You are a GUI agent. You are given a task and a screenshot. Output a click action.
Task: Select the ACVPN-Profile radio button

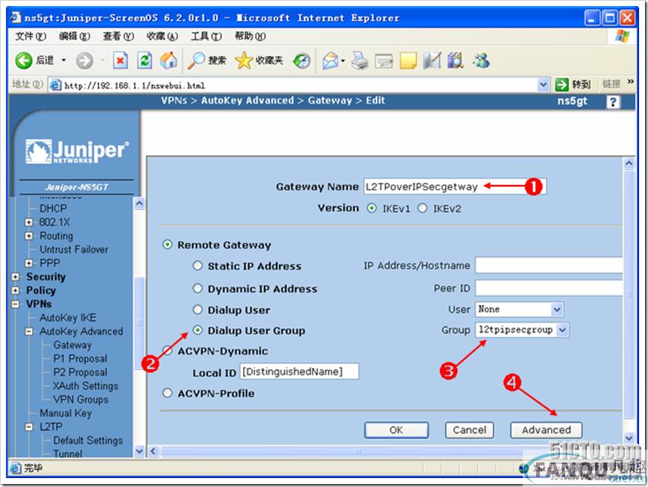click(x=167, y=393)
